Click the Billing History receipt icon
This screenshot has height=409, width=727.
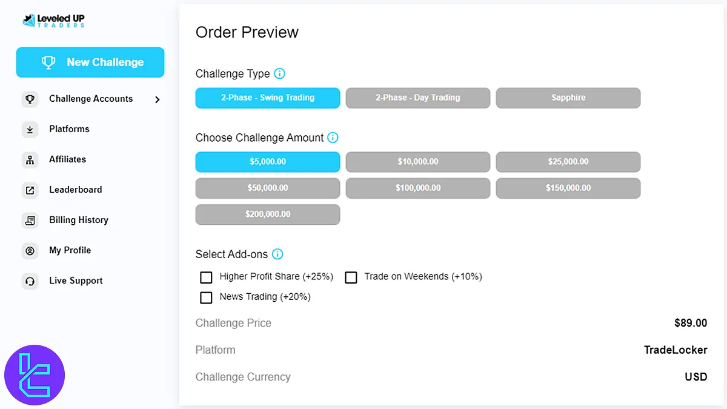(30, 220)
